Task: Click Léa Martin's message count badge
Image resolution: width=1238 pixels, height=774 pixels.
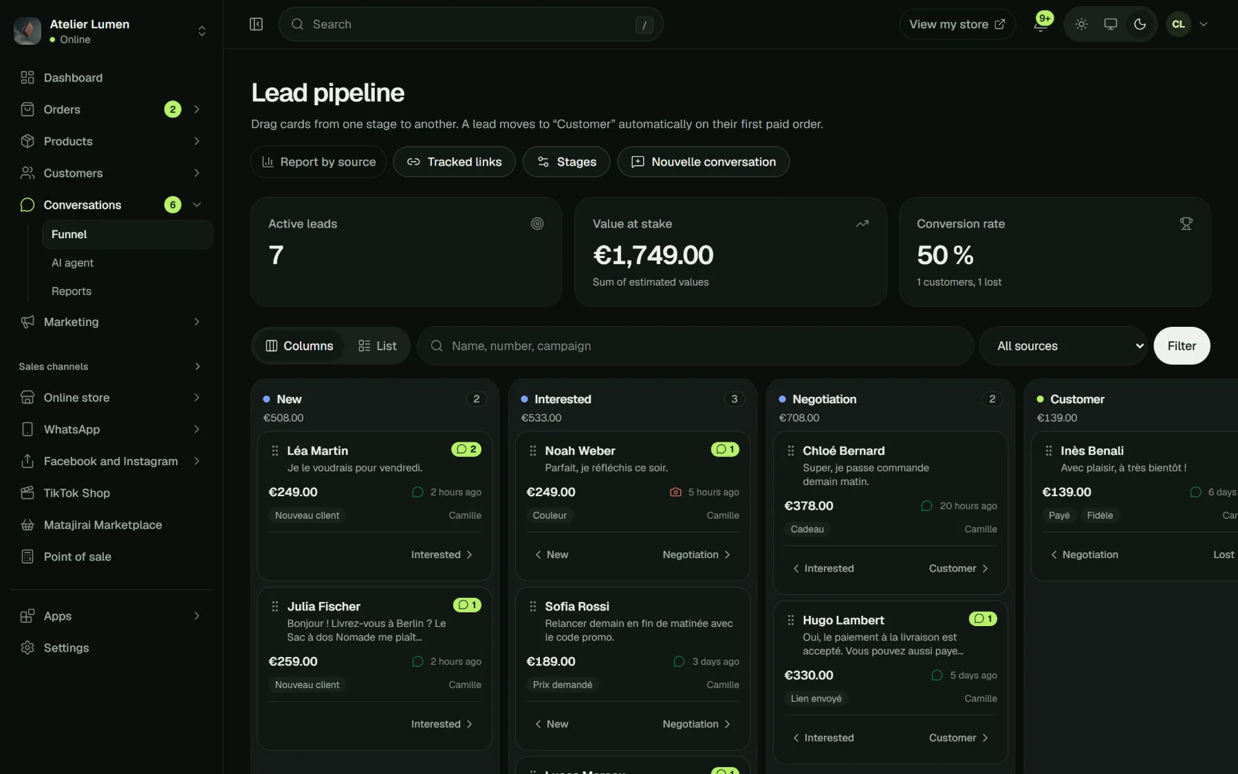Action: [466, 449]
